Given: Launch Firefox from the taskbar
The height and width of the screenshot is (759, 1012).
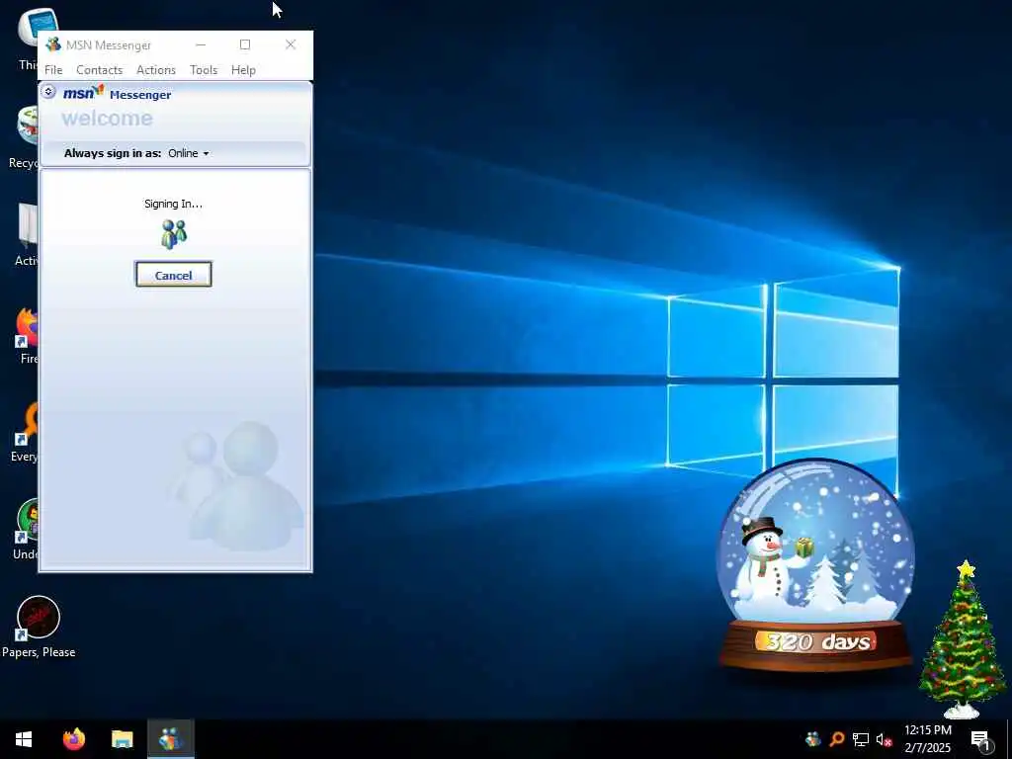Looking at the screenshot, I should (x=73, y=739).
